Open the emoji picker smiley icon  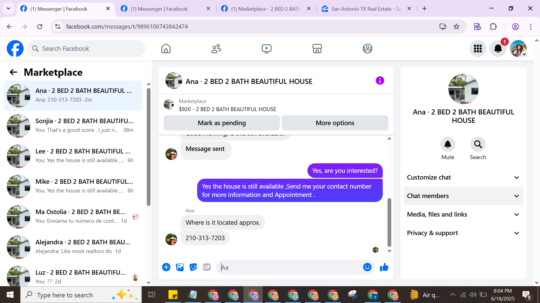click(367, 267)
